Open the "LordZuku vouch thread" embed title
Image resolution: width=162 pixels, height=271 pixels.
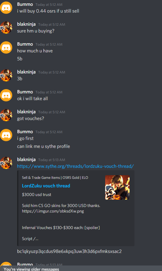(x=46, y=186)
